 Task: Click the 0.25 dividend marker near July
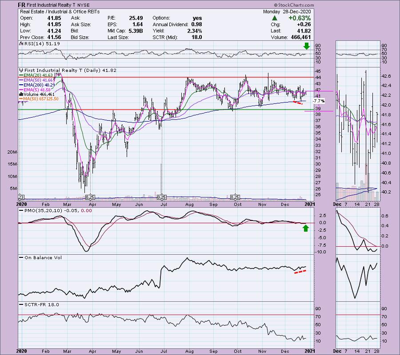(162, 197)
